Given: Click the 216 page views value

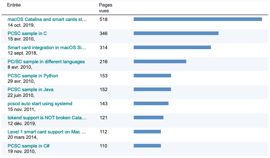Looking at the screenshot, I should [x=104, y=62].
